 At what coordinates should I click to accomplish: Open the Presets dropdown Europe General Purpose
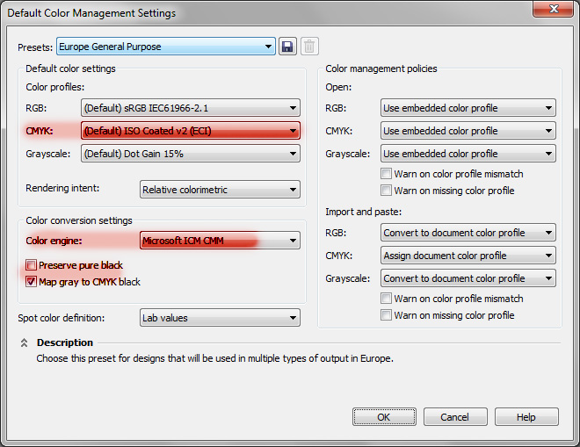[x=166, y=47]
